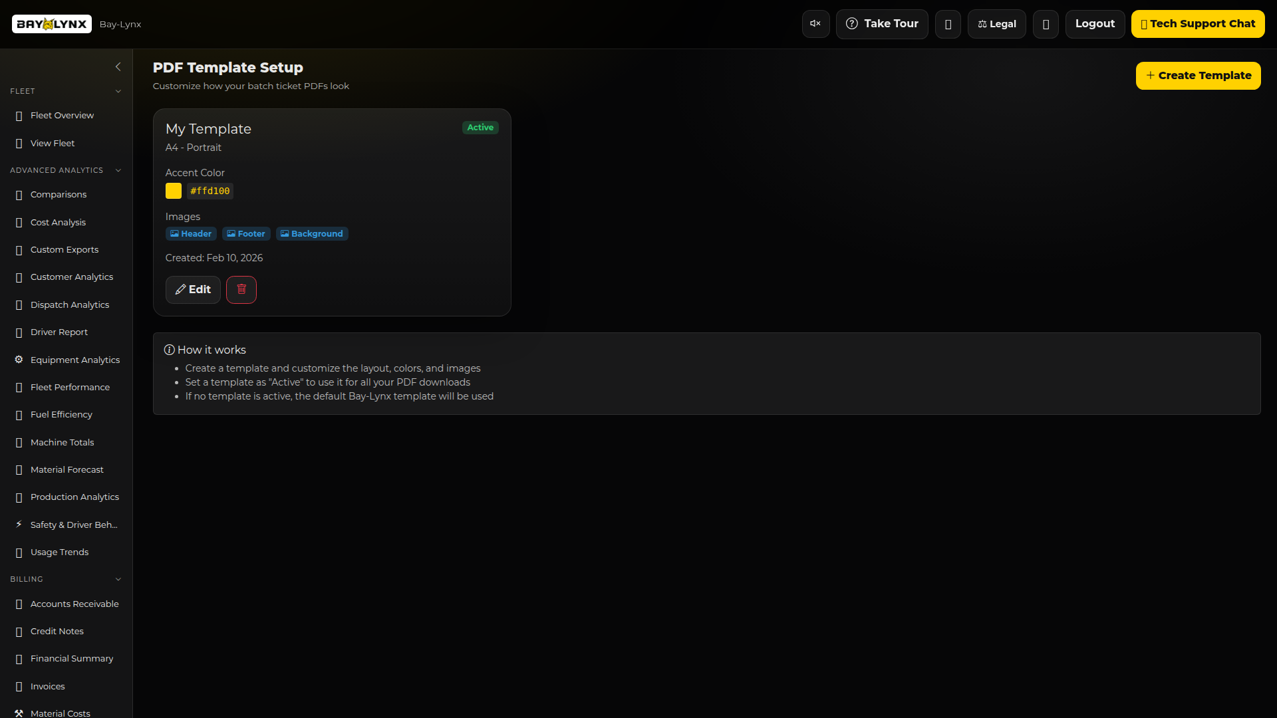Image resolution: width=1277 pixels, height=718 pixels.
Task: Collapse the ADVANCED ANALYTICS section
Action: (118, 170)
